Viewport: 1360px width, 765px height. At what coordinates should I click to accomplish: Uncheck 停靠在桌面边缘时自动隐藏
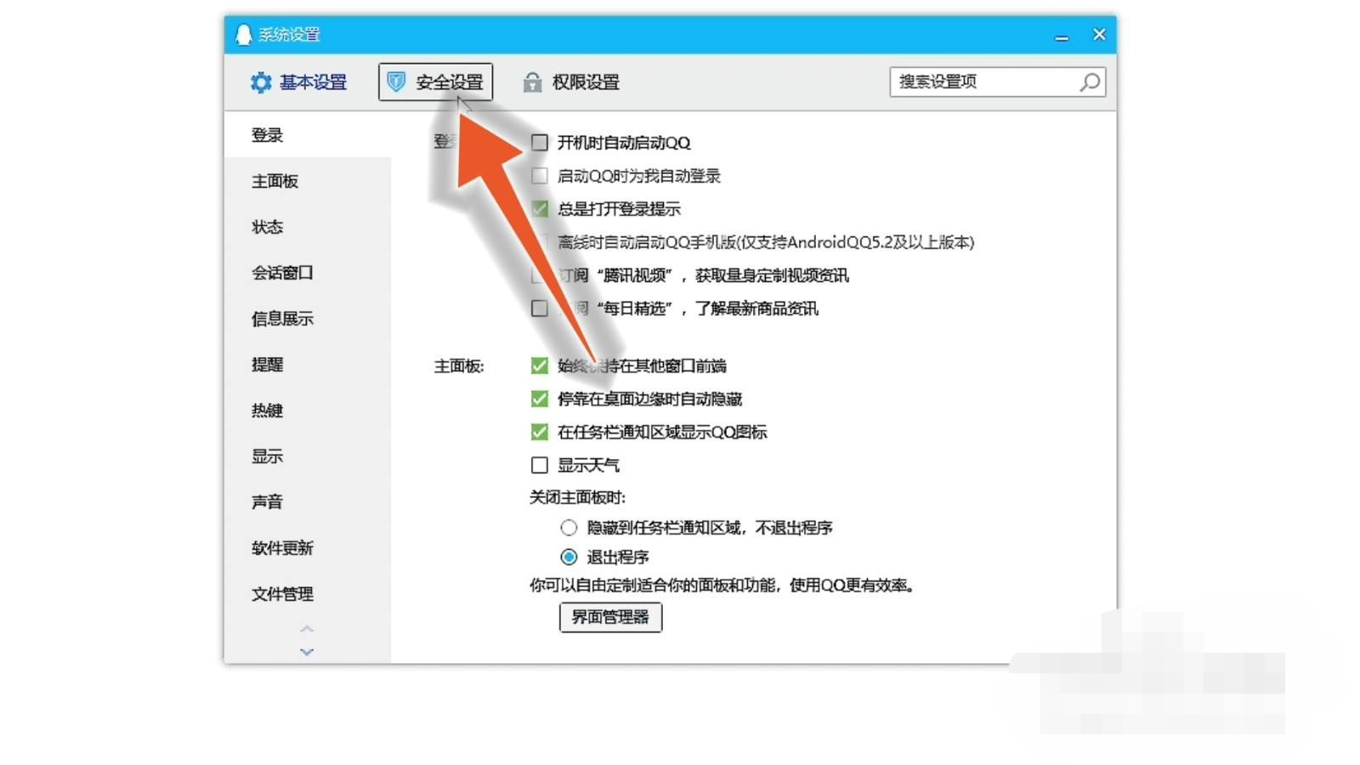point(539,399)
